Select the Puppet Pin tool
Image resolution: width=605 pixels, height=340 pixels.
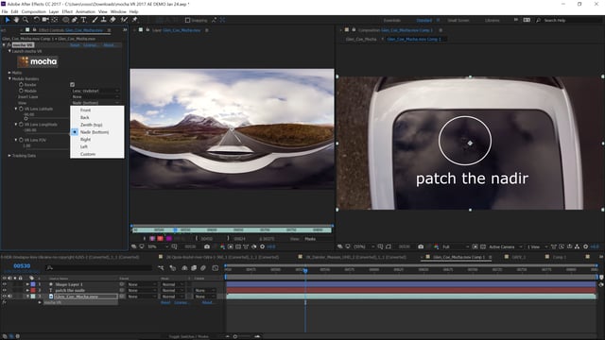[134, 20]
